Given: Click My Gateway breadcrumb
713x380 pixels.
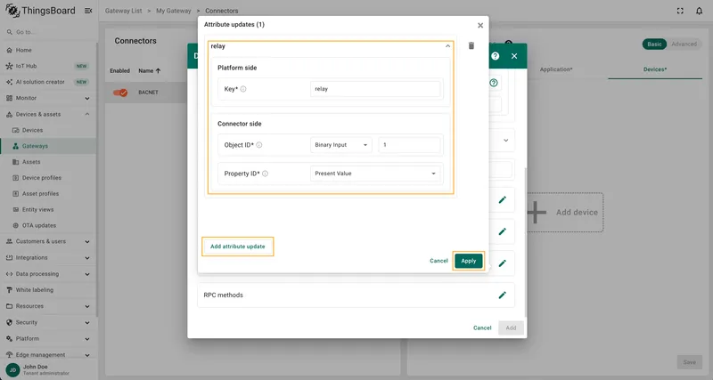Looking at the screenshot, I should click(x=173, y=11).
